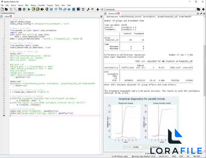The width and height of the screenshot is (206, 158).
Task: Click the RW permissions status
Action: pos(188,156)
